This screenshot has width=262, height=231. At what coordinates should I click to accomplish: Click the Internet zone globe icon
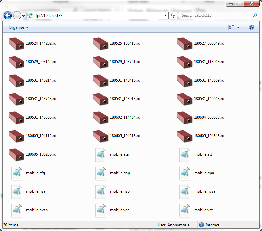(x=202, y=225)
